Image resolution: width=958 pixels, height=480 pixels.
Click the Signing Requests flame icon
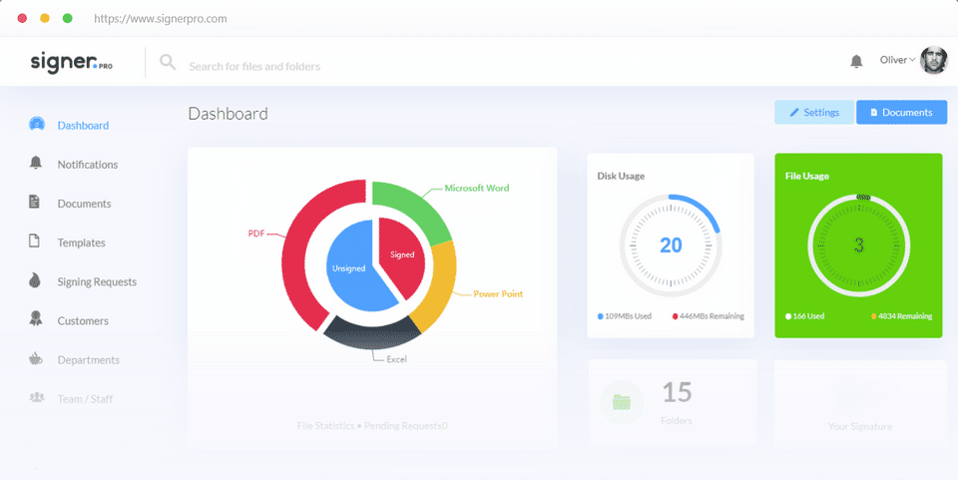pyautogui.click(x=35, y=280)
